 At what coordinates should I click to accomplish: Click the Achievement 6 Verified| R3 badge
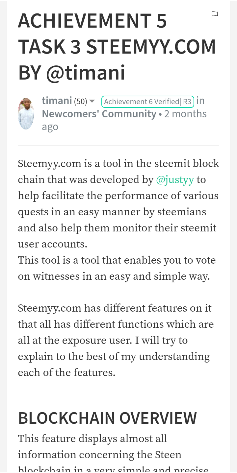pyautogui.click(x=147, y=102)
